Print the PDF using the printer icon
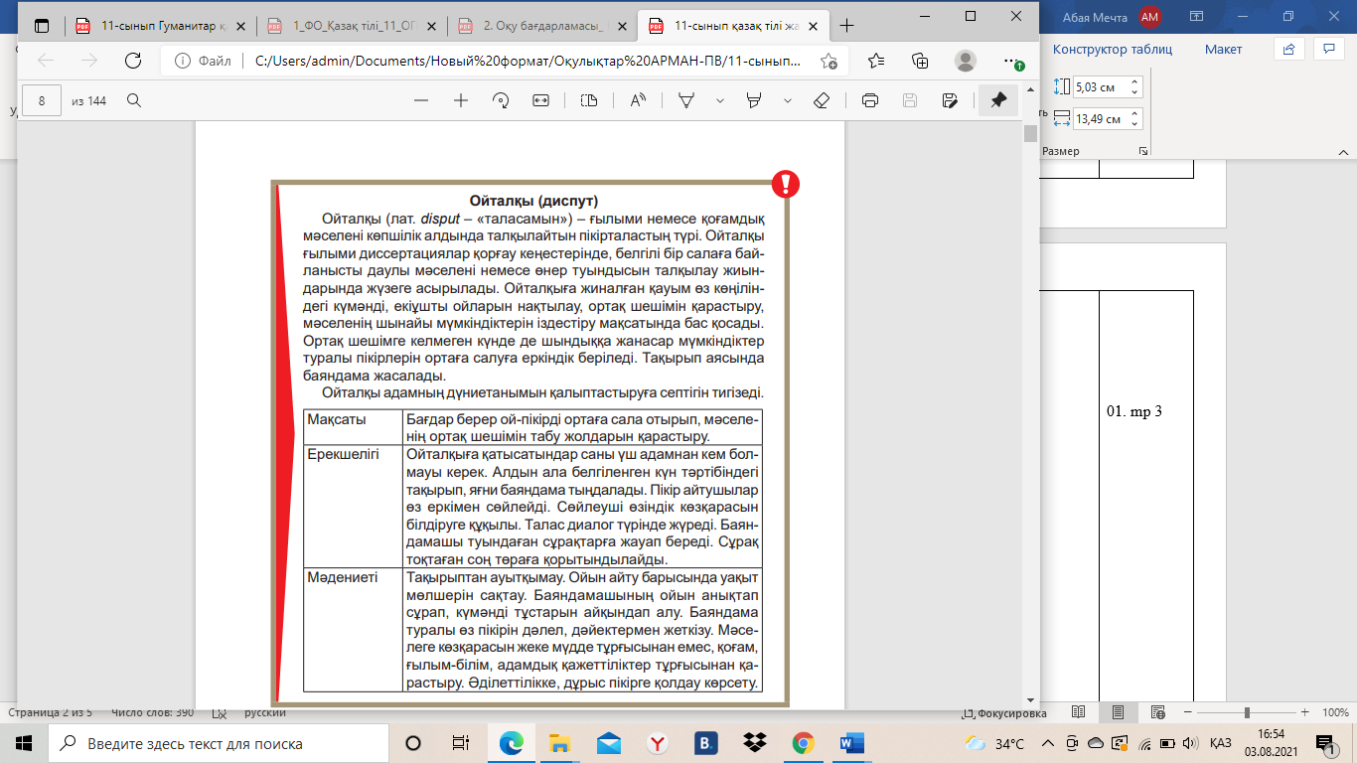This screenshot has width=1357, height=763. click(x=870, y=100)
